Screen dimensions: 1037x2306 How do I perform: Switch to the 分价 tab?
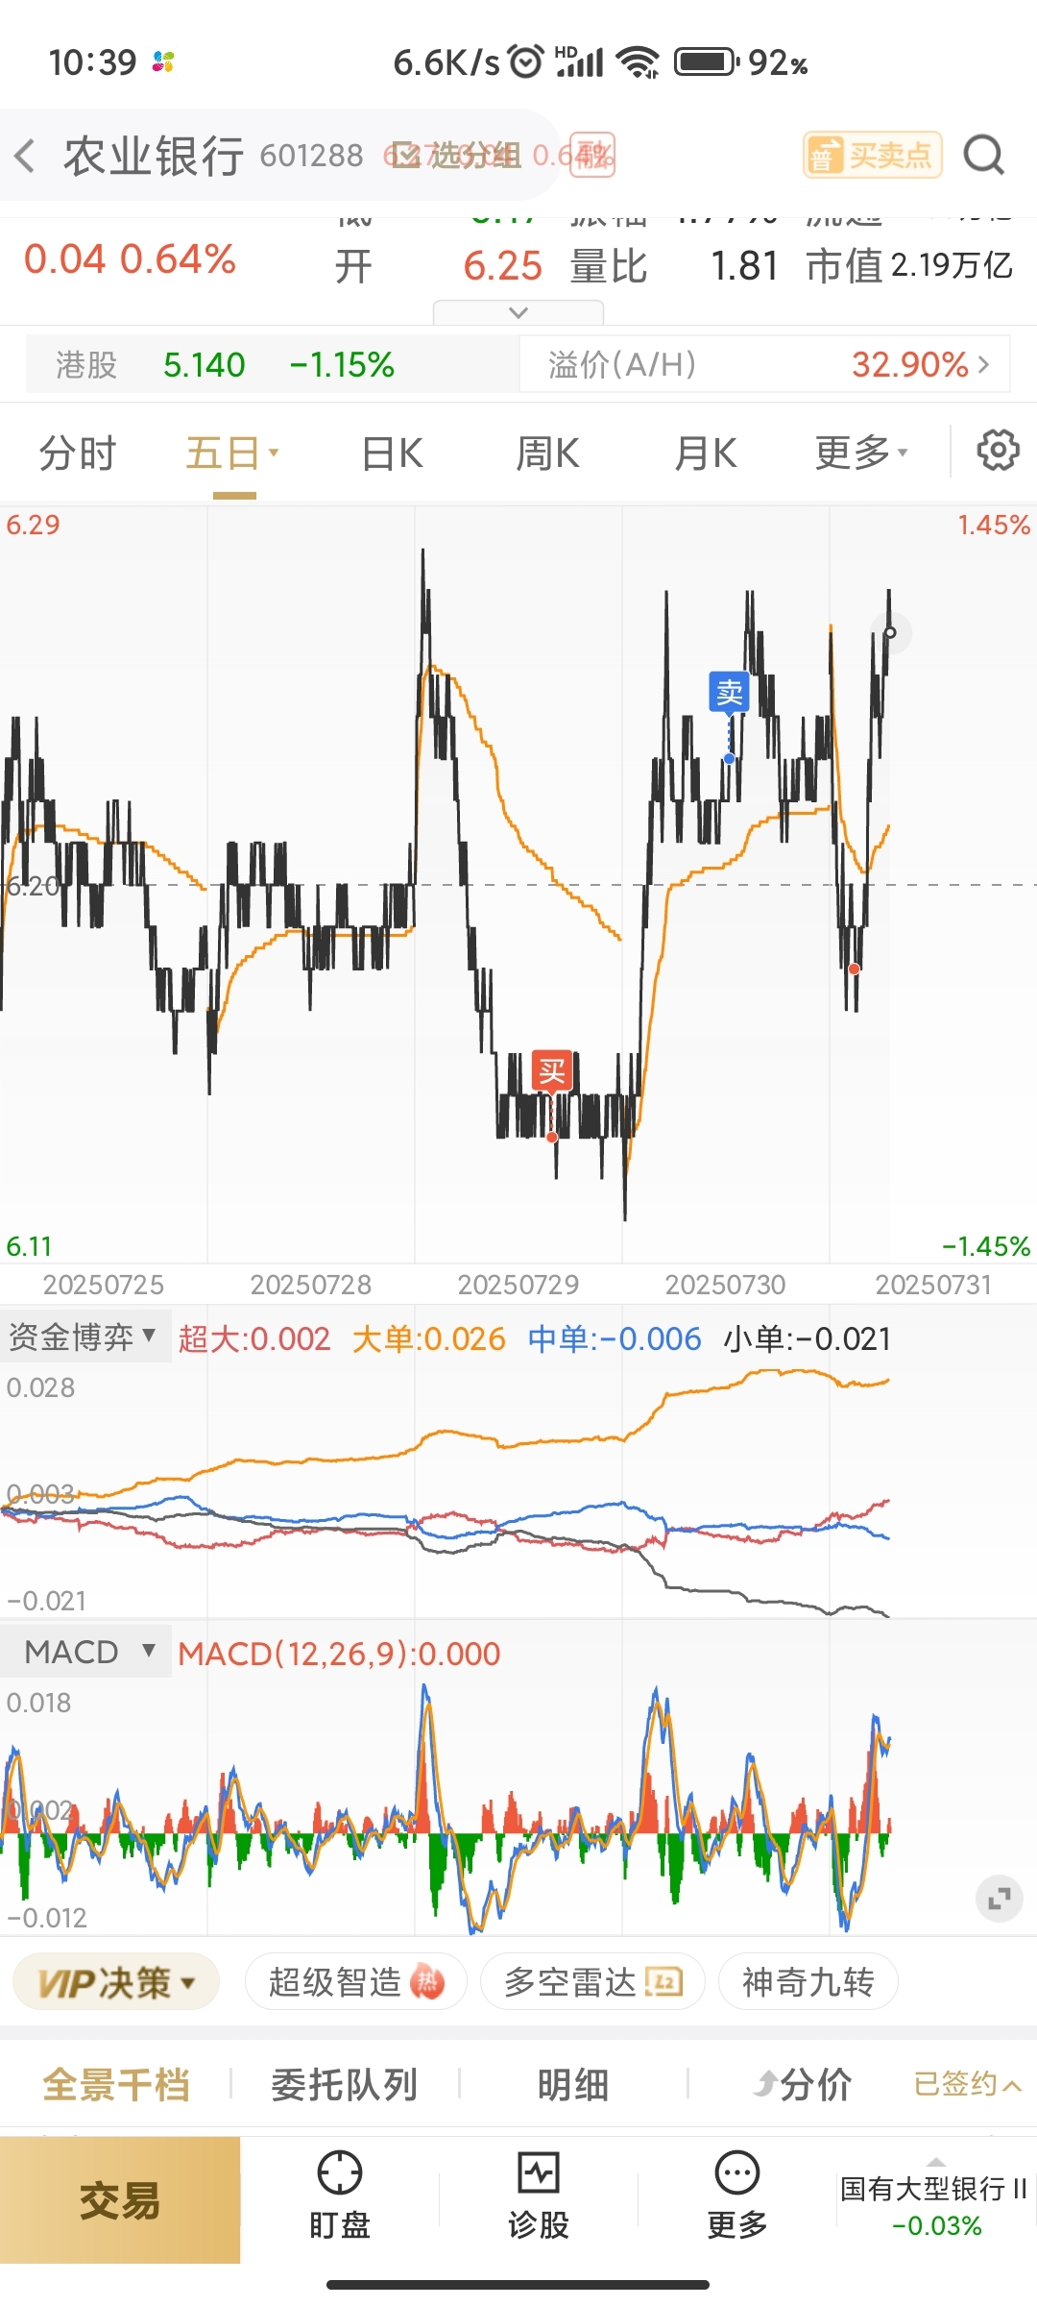[803, 2085]
